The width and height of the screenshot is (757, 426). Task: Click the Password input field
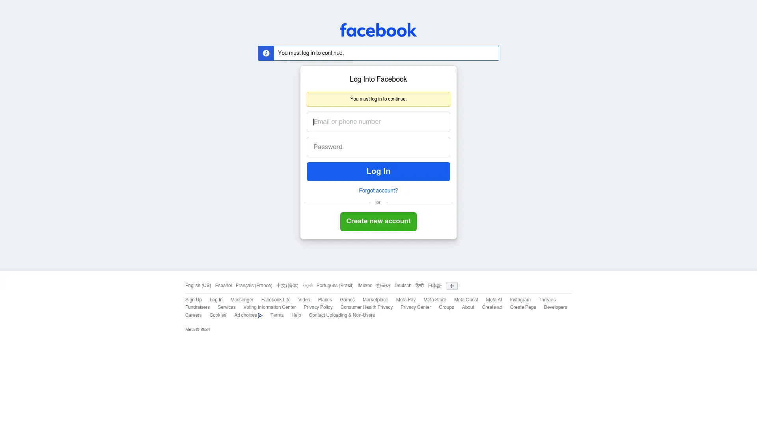tap(378, 147)
